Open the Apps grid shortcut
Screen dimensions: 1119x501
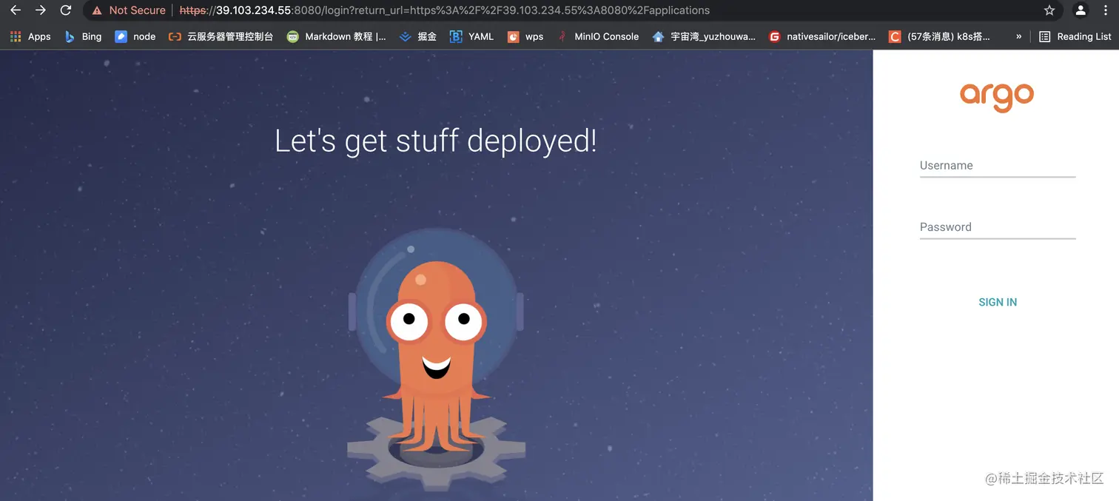[x=30, y=36]
